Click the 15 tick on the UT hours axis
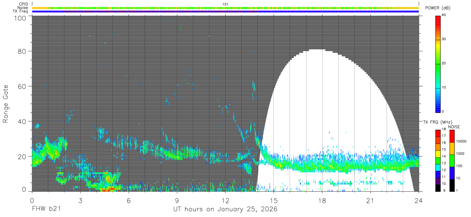471x217 pixels. [274, 200]
